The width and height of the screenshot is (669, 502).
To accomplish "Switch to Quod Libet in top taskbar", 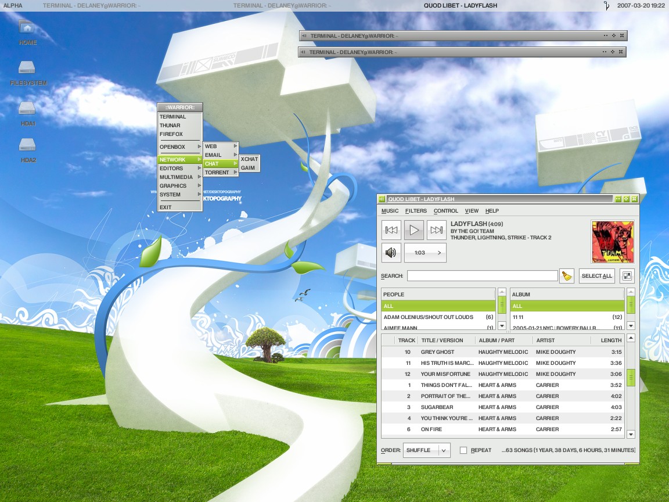I will (x=461, y=6).
